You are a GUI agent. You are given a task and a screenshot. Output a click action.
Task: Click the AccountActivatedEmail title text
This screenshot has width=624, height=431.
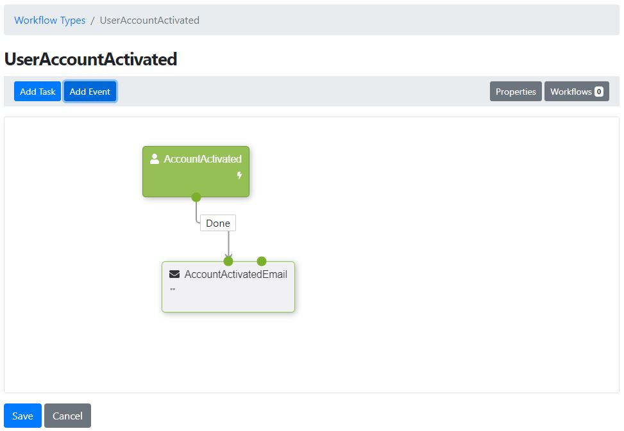pos(235,274)
